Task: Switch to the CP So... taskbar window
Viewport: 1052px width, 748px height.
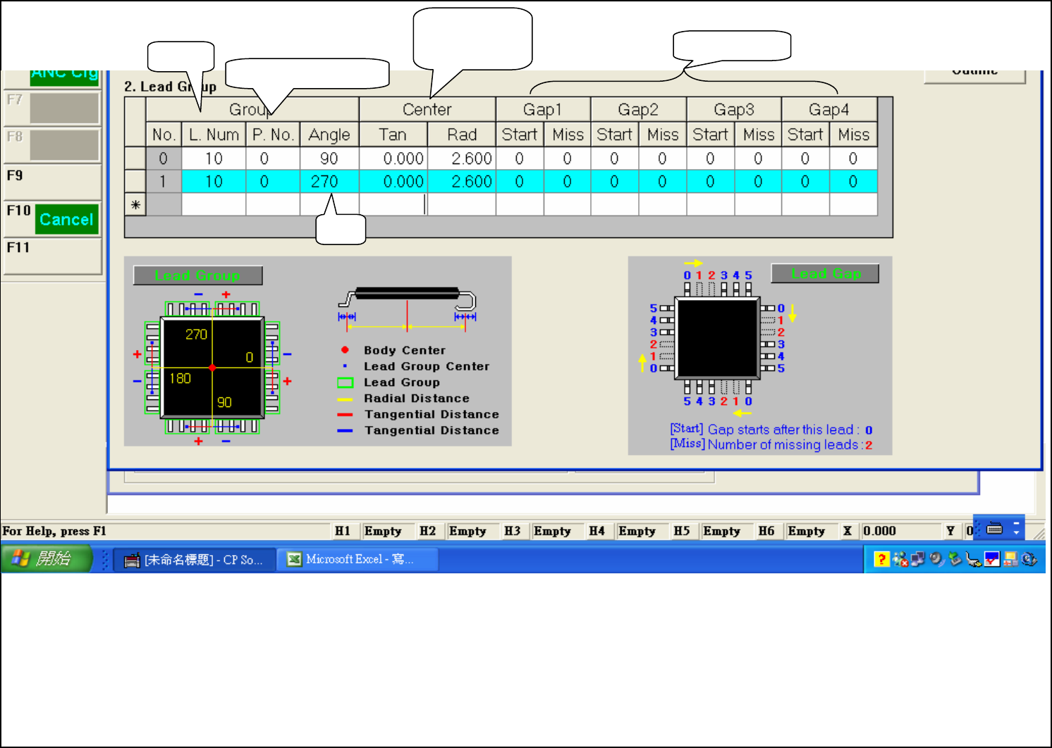Action: tap(195, 560)
